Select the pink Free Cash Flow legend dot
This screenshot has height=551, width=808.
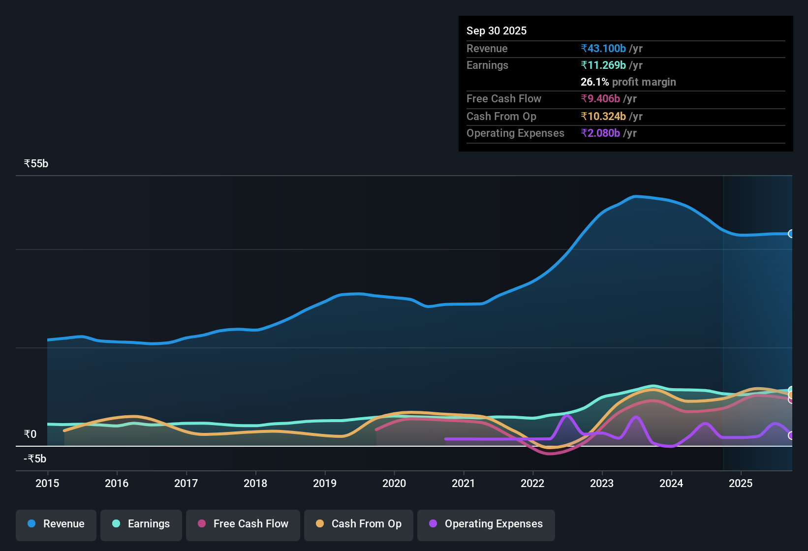click(x=201, y=524)
